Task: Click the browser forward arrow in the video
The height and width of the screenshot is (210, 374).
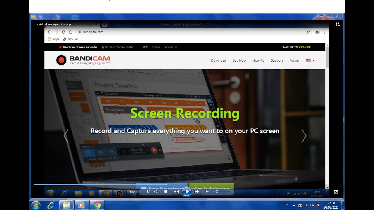Action: click(x=56, y=32)
